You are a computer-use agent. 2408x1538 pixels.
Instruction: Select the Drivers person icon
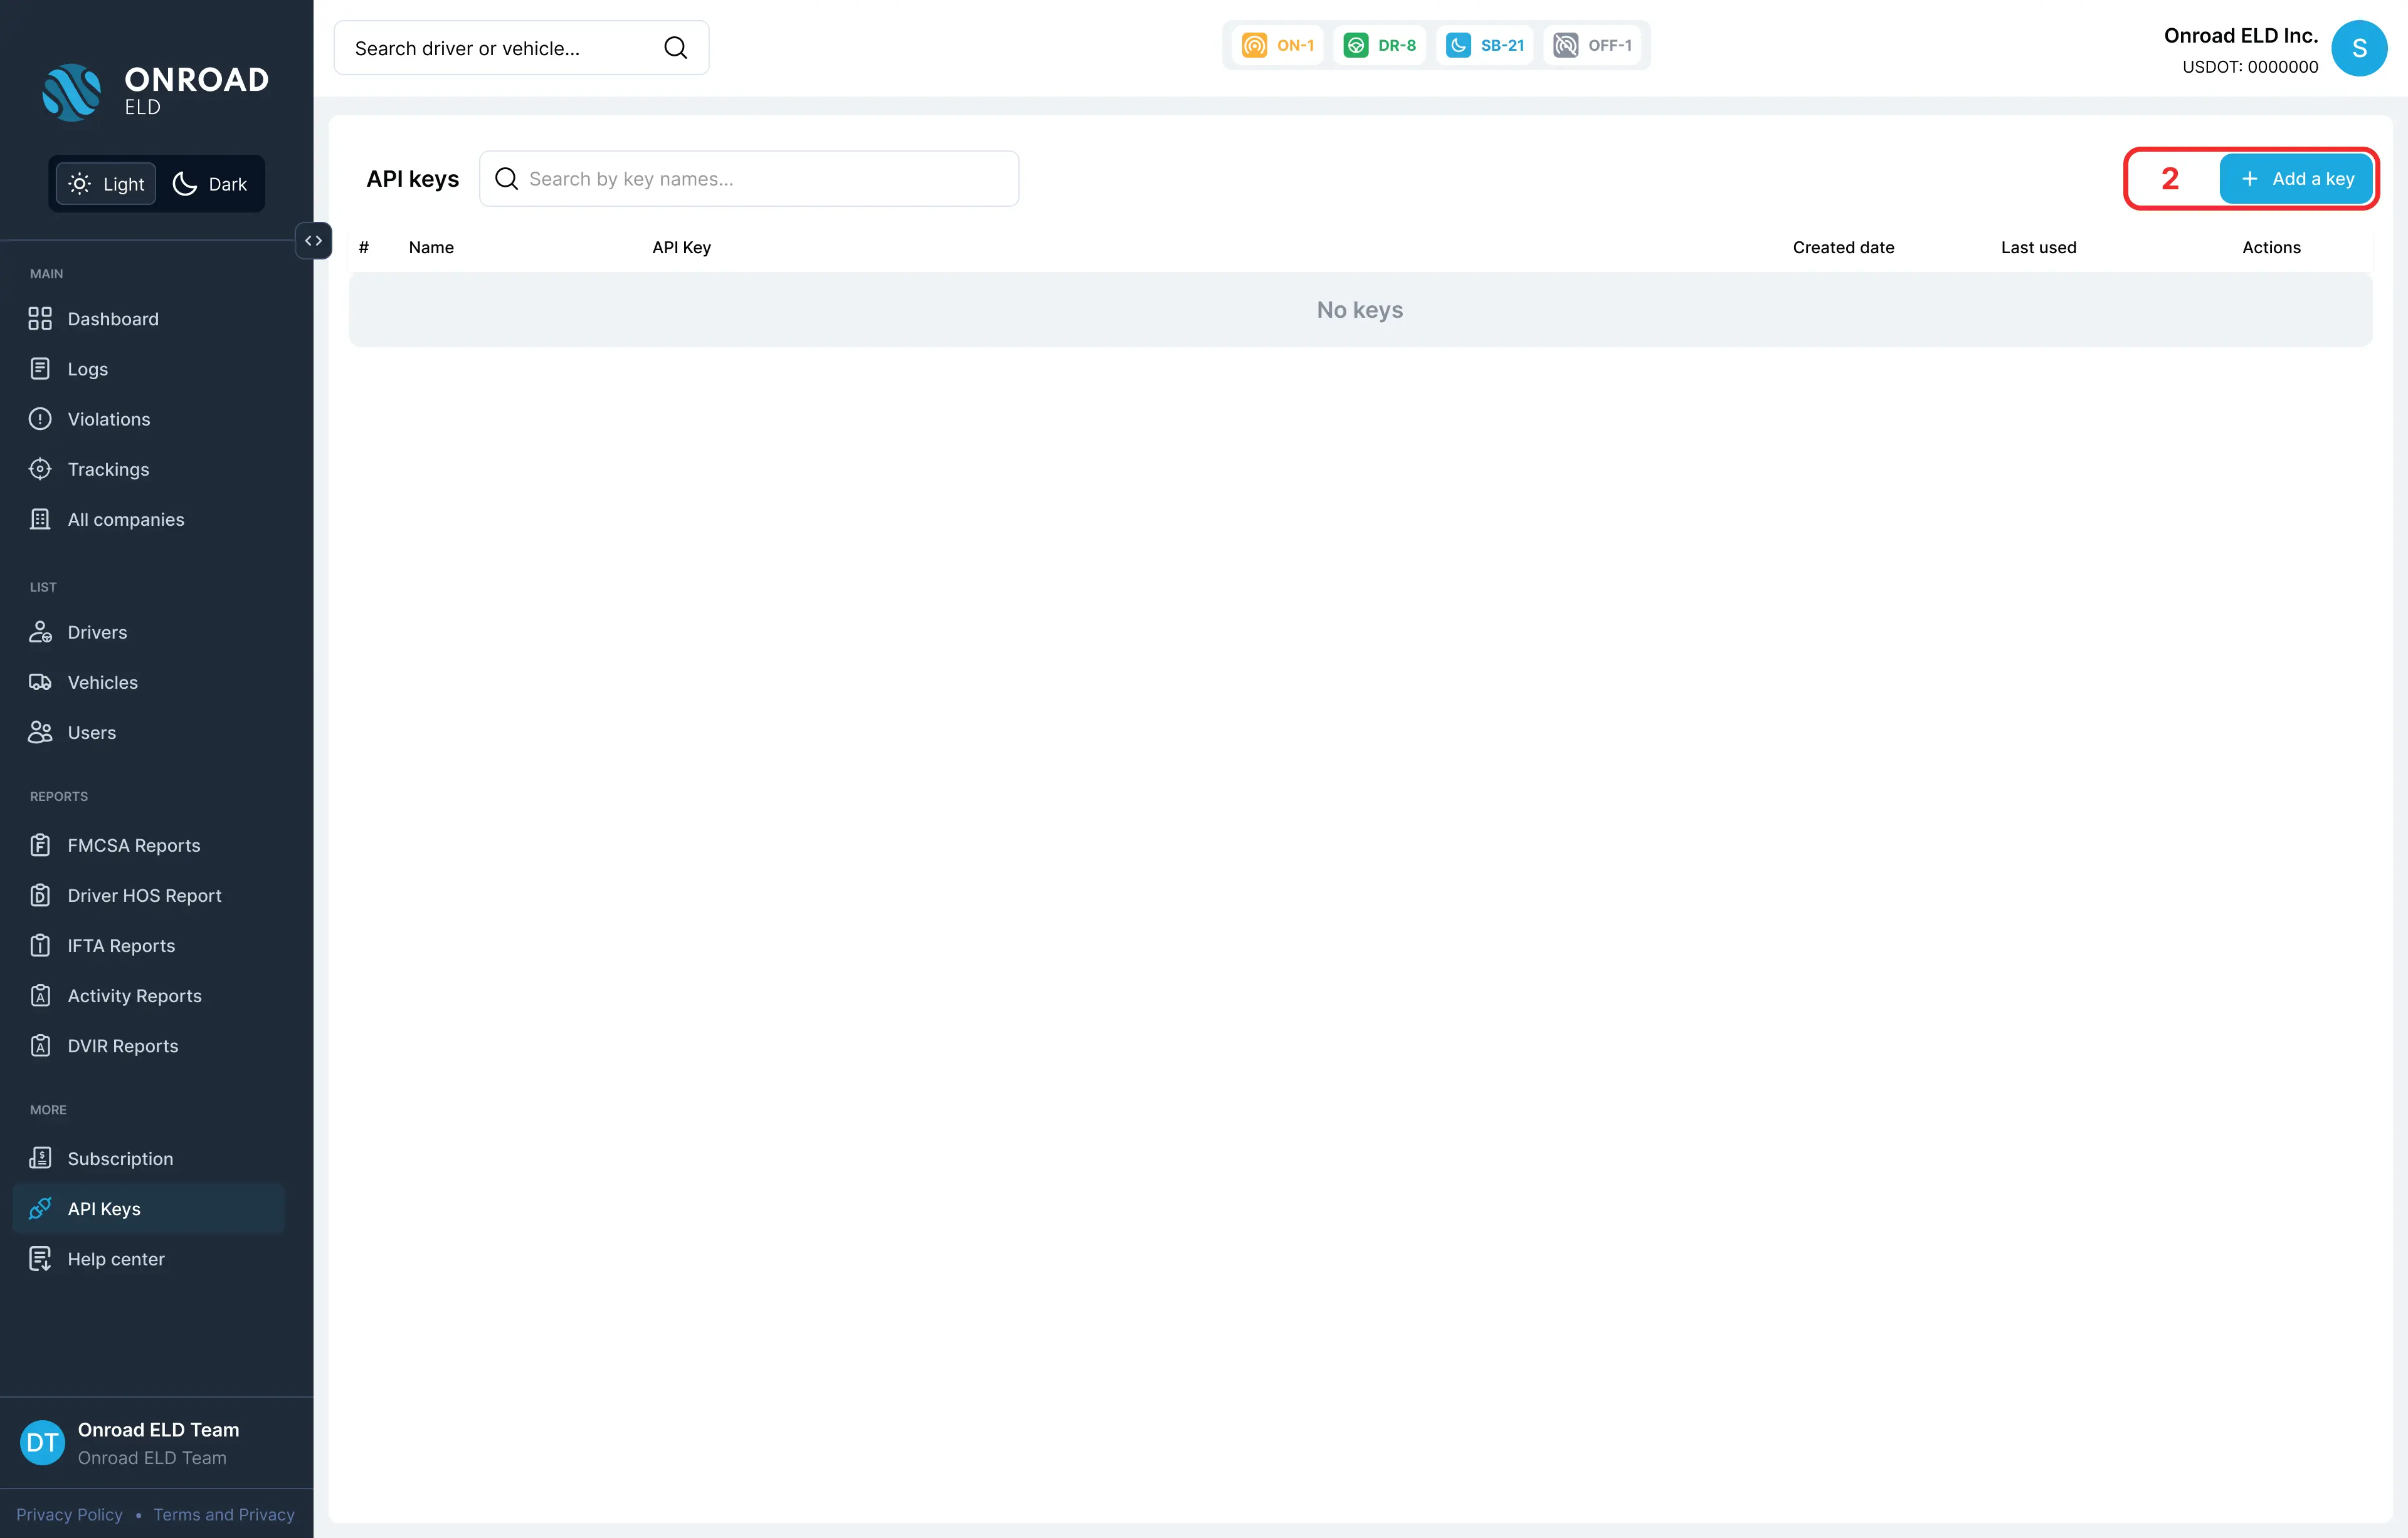(x=40, y=632)
